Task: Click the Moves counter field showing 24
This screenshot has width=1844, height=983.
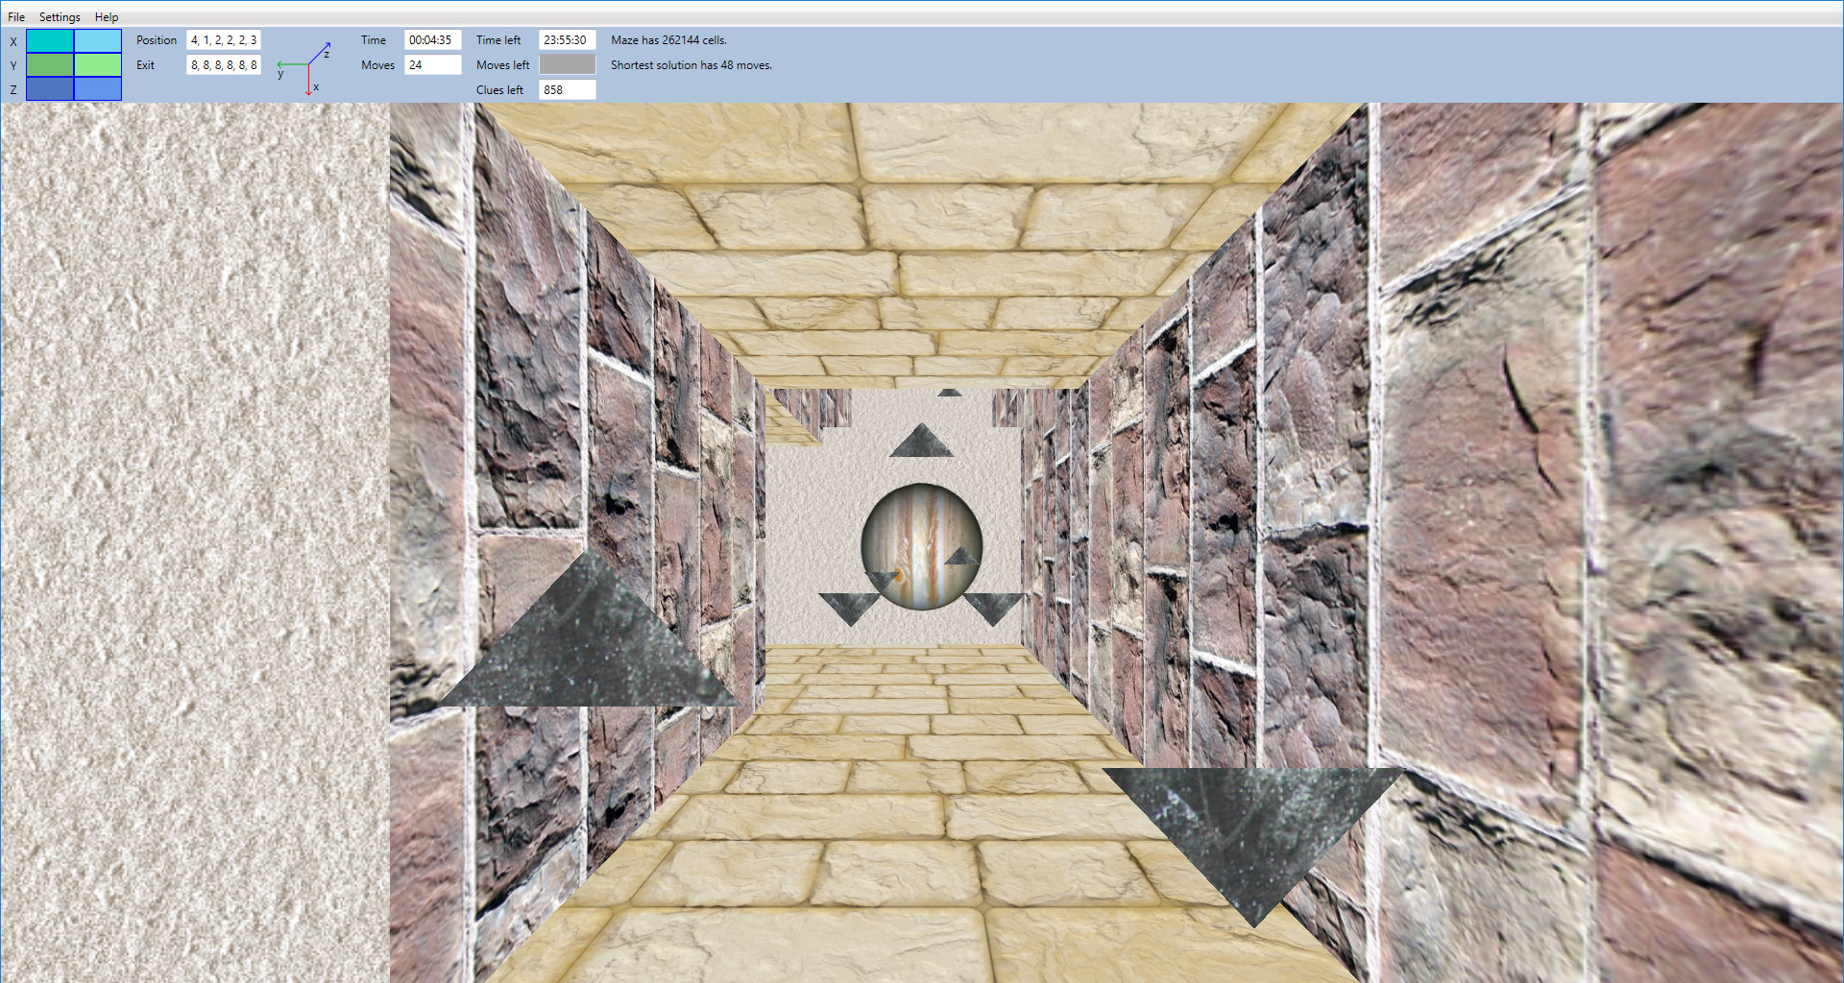Action: pyautogui.click(x=432, y=64)
